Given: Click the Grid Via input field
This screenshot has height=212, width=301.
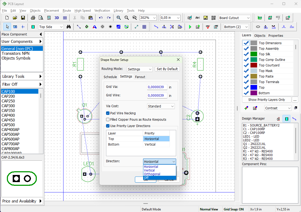Looking at the screenshot, I should pyautogui.click(x=157, y=87).
